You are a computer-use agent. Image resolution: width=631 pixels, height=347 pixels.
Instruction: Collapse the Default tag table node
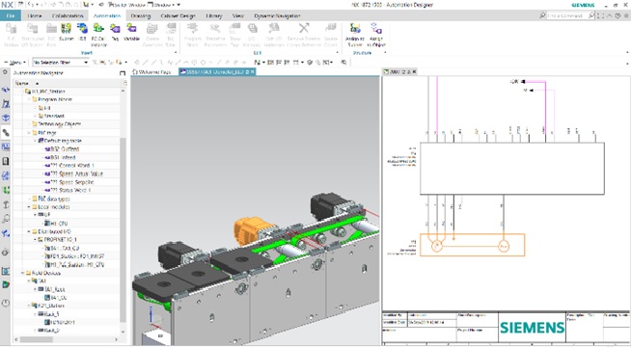pyautogui.click(x=35, y=141)
